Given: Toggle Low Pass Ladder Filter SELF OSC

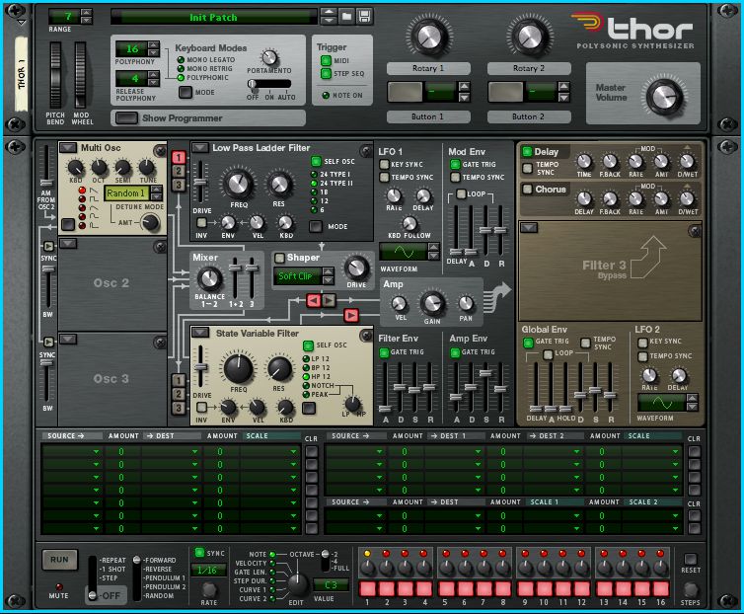Looking at the screenshot, I should pyautogui.click(x=316, y=162).
